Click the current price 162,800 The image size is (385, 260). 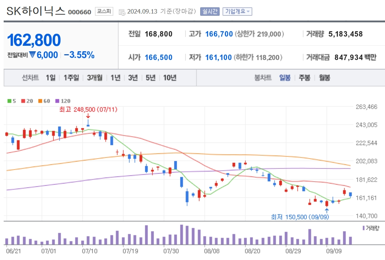click(x=34, y=40)
